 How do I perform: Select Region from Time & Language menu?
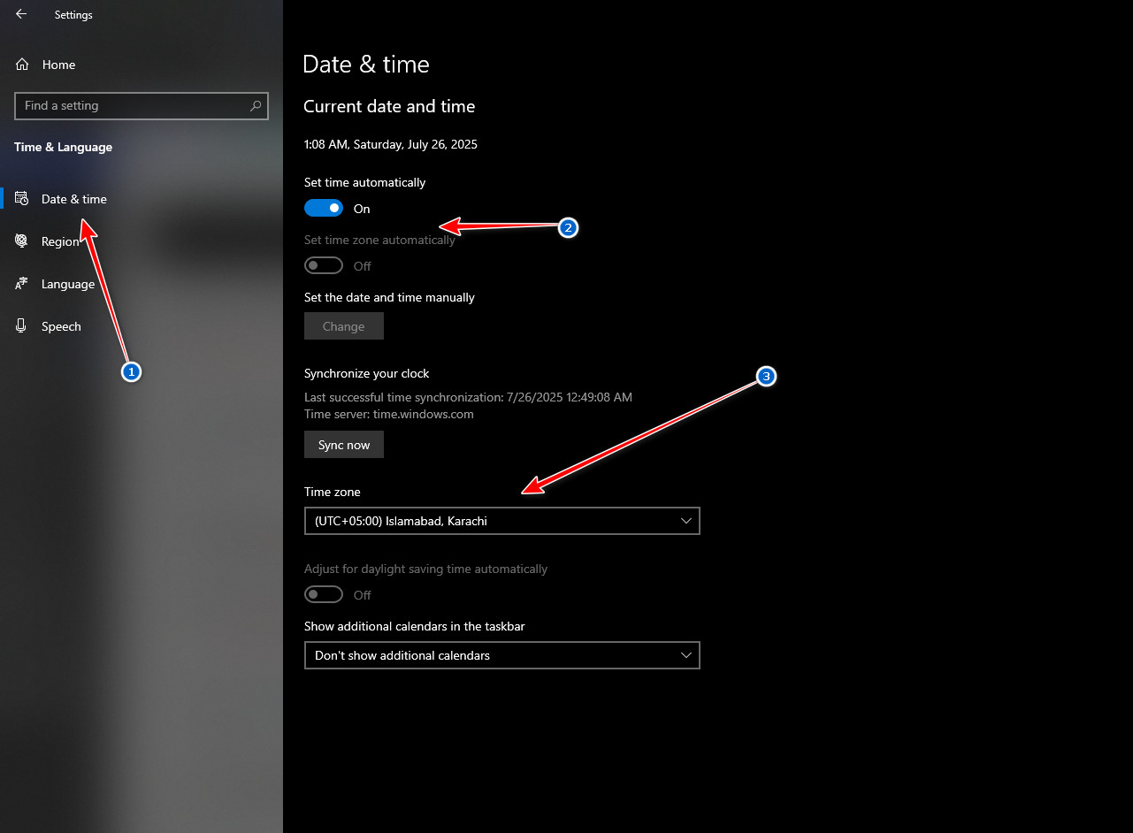pyautogui.click(x=62, y=241)
